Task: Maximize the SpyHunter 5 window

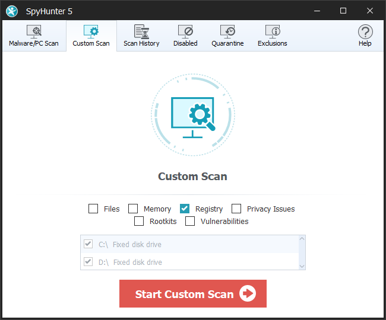Action: [x=343, y=11]
